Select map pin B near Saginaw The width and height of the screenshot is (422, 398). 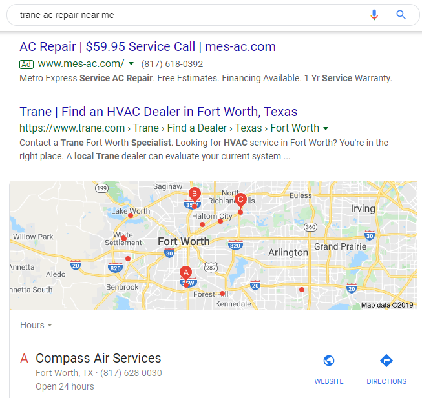pos(195,195)
